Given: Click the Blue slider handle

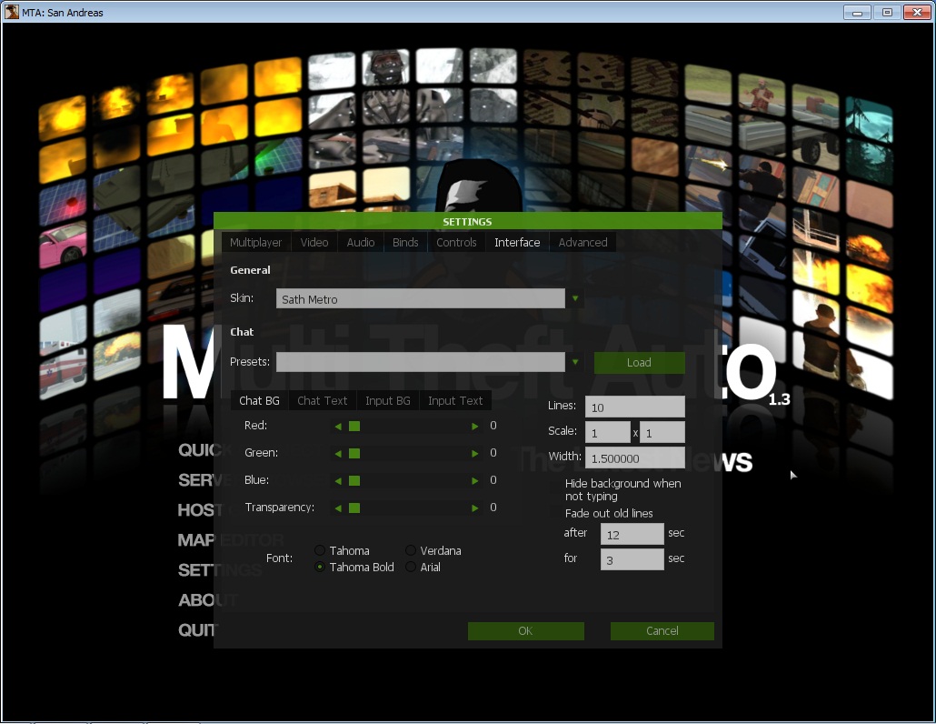Looking at the screenshot, I should click(x=354, y=481).
